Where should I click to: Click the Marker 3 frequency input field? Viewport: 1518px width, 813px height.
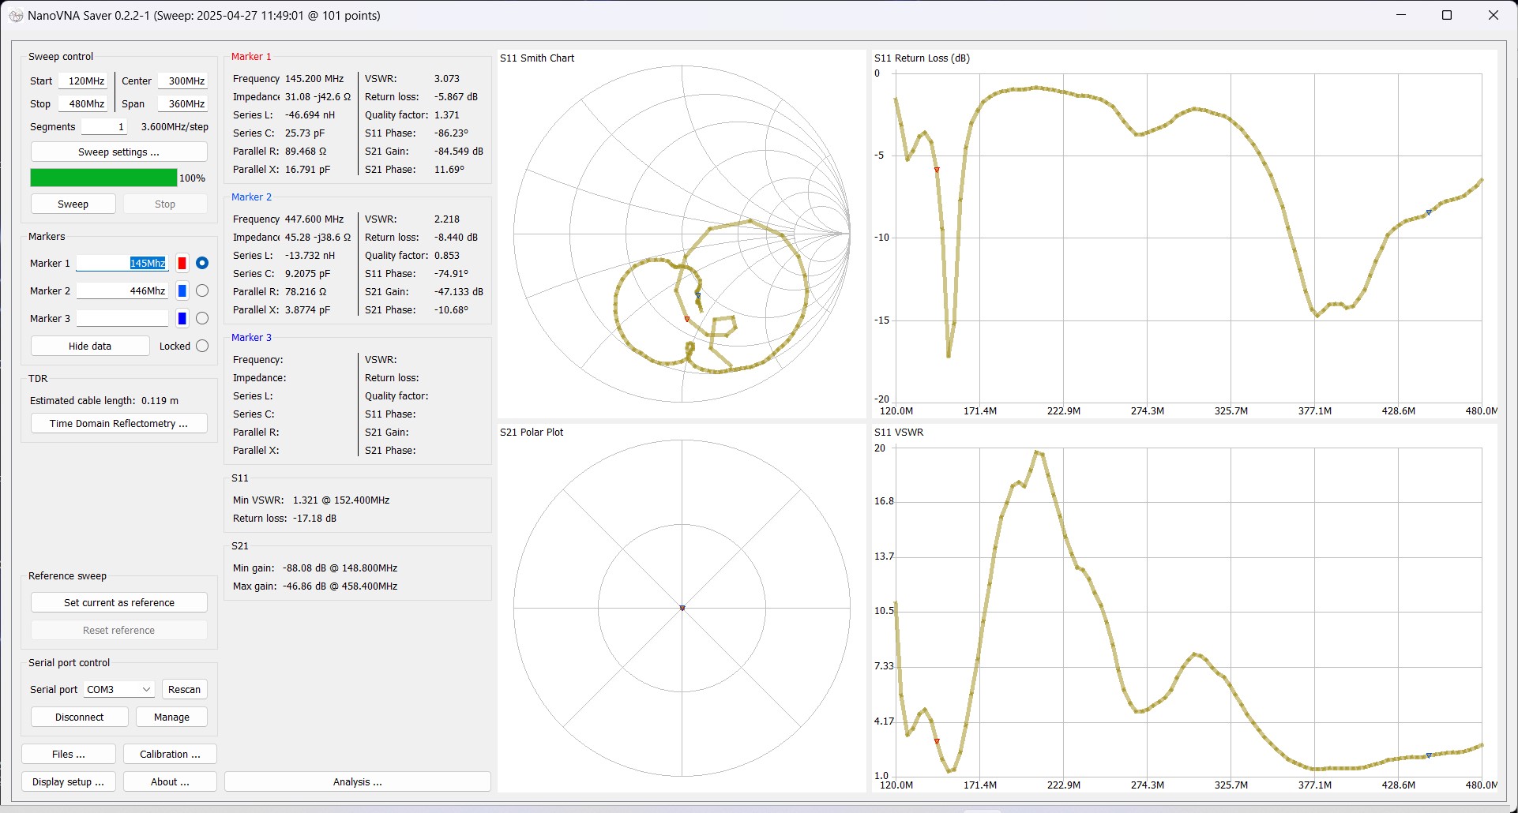click(x=122, y=319)
